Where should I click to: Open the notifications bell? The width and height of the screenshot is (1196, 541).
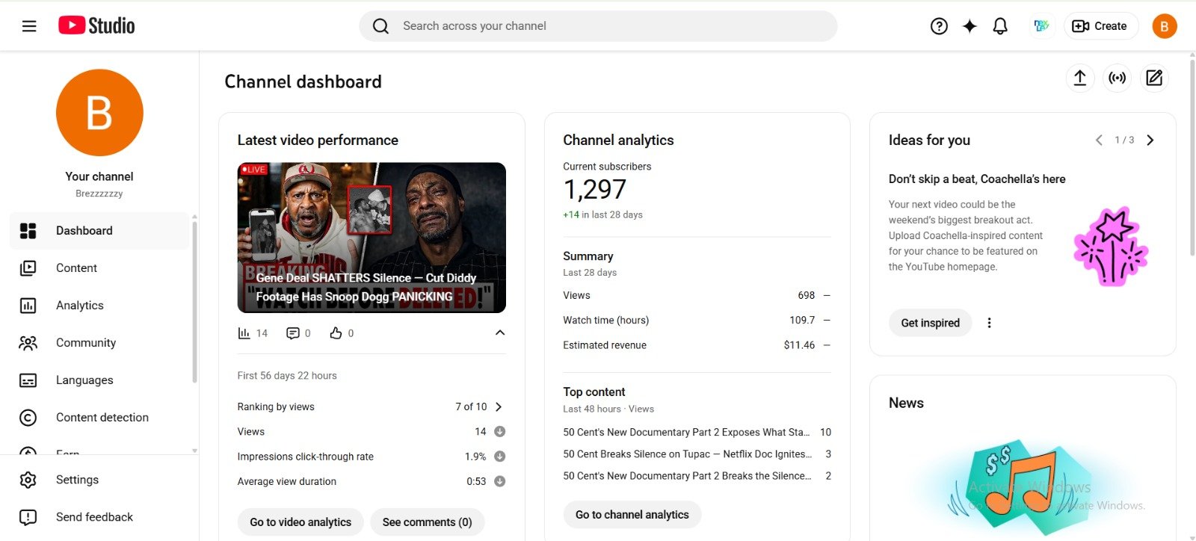pos(1000,26)
